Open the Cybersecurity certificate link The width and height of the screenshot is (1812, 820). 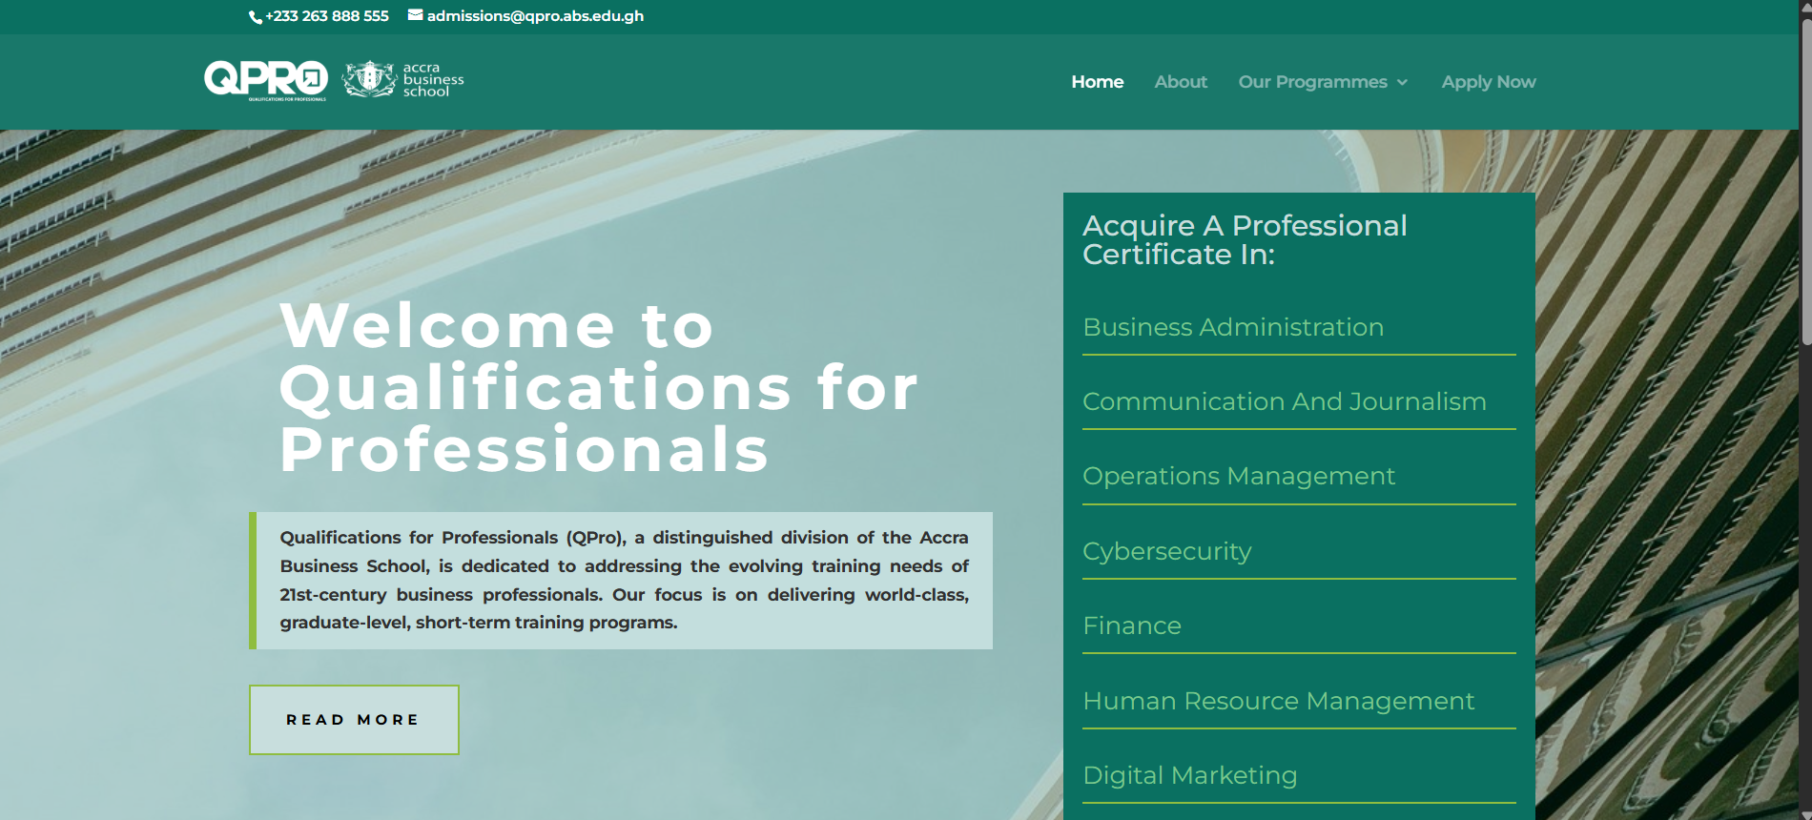(x=1166, y=551)
